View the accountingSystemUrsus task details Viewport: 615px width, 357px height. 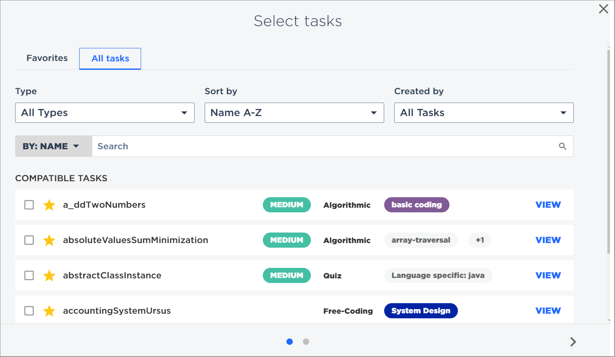click(x=548, y=311)
